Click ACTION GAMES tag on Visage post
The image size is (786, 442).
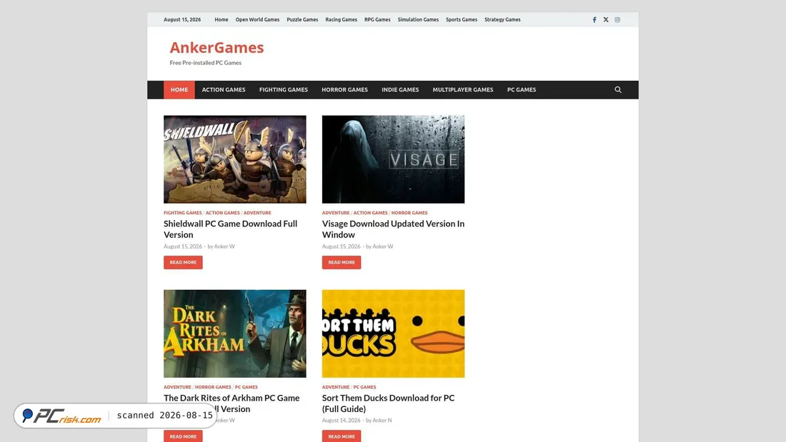coord(370,213)
